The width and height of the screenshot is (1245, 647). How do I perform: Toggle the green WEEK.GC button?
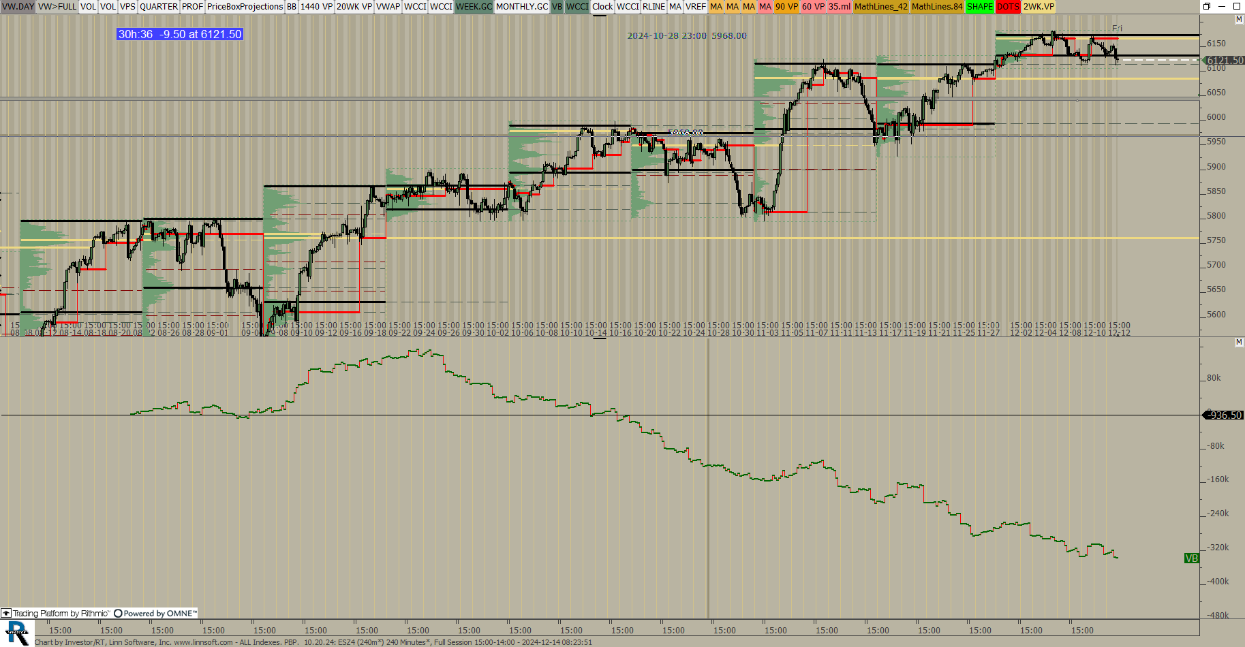[x=474, y=7]
